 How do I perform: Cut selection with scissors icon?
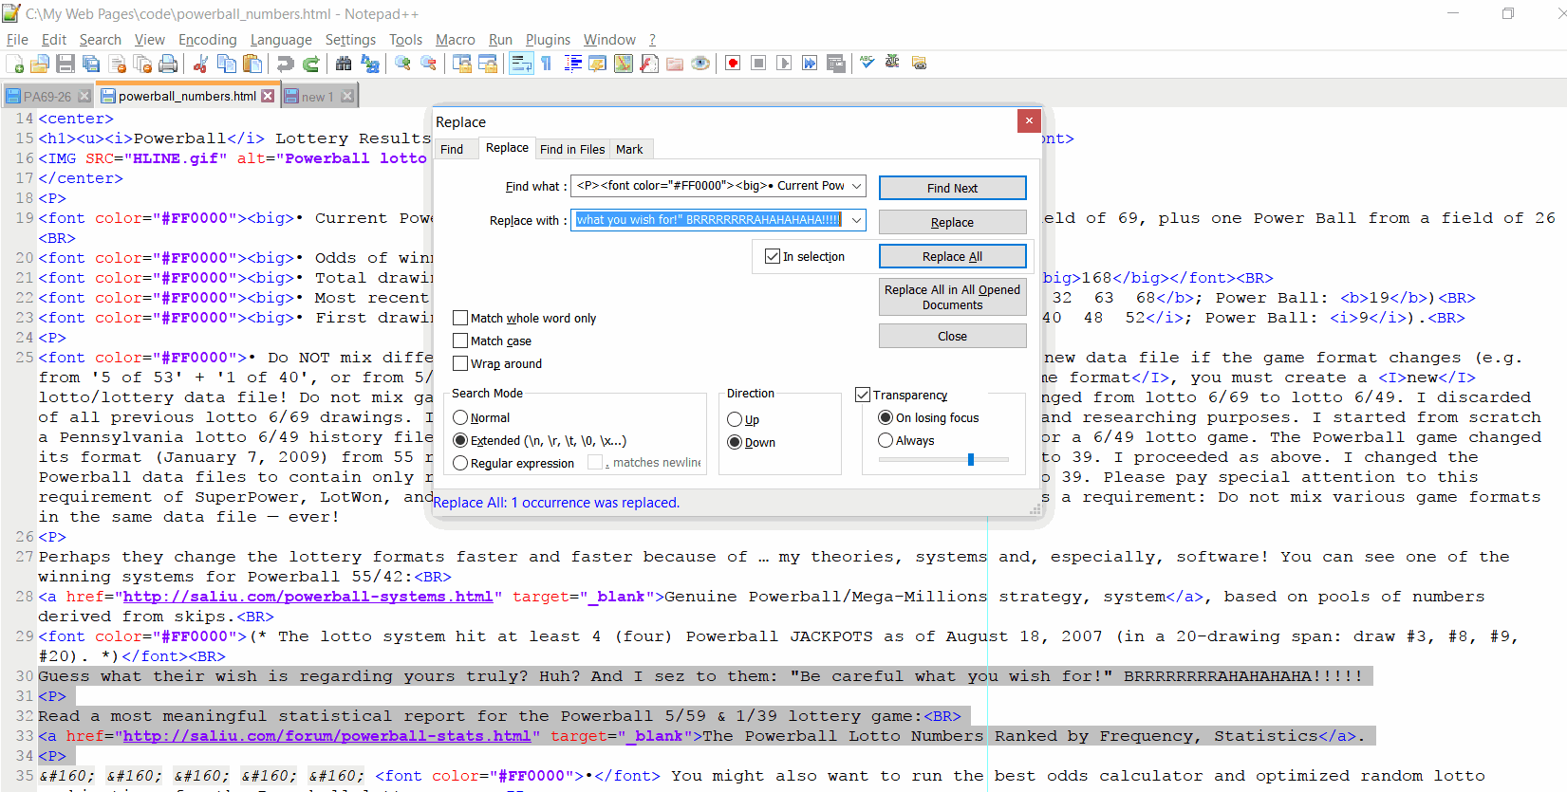[200, 64]
